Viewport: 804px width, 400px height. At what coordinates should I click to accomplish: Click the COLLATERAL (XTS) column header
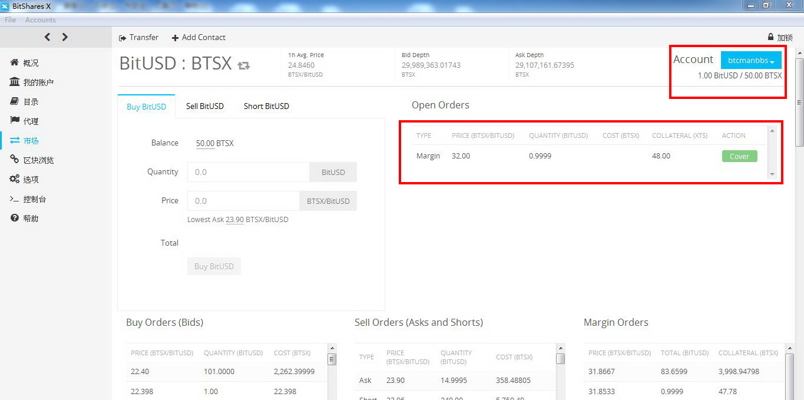coord(680,135)
